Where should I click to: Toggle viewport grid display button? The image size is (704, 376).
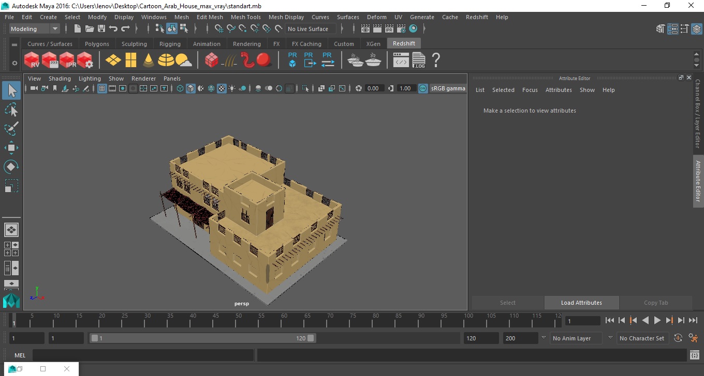[102, 88]
